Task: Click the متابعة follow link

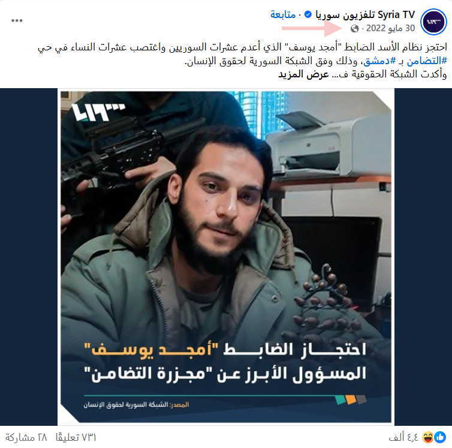Action: (283, 14)
